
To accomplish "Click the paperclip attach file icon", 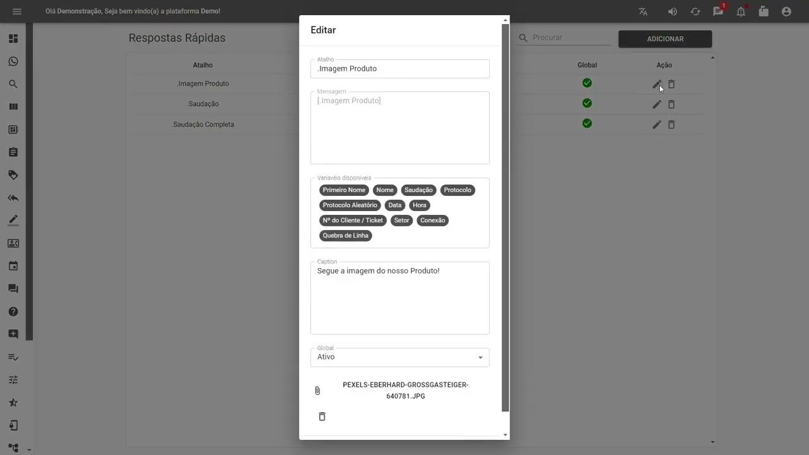I will pos(317,391).
